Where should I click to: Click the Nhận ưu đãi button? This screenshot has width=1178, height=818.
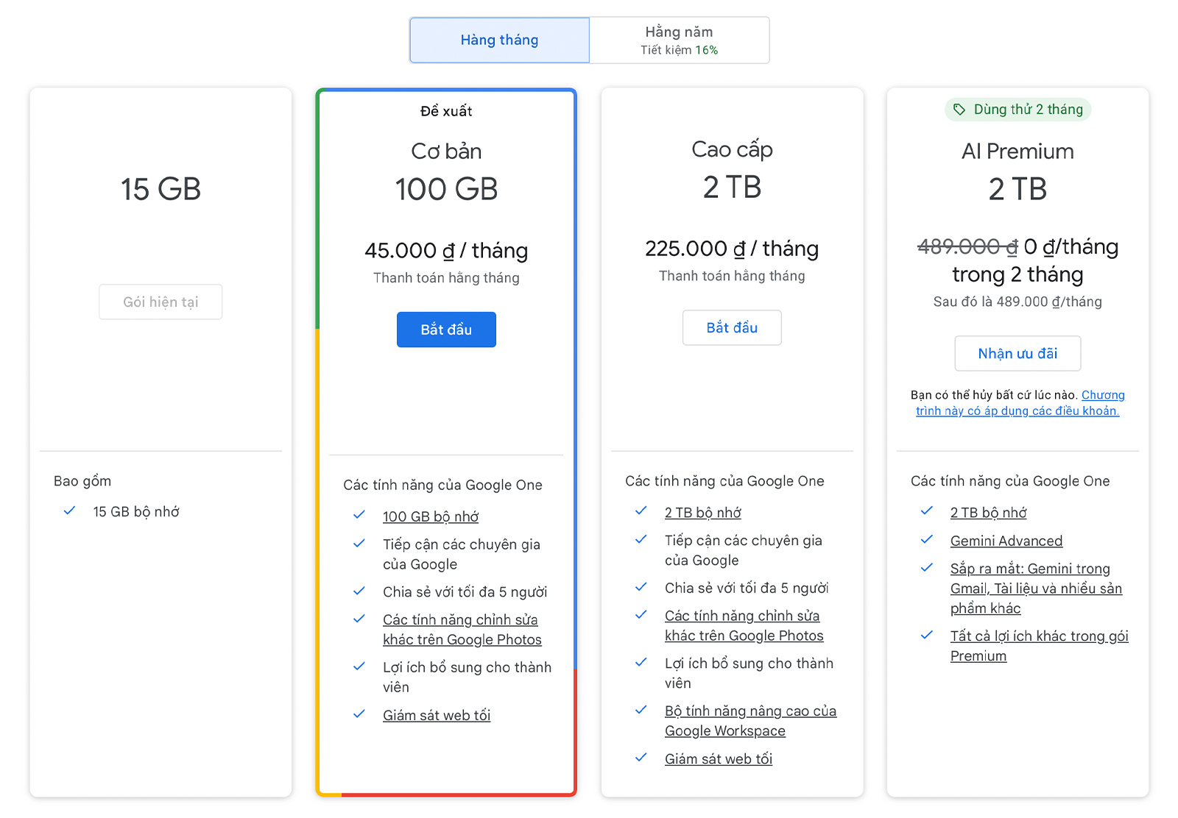pos(1017,353)
